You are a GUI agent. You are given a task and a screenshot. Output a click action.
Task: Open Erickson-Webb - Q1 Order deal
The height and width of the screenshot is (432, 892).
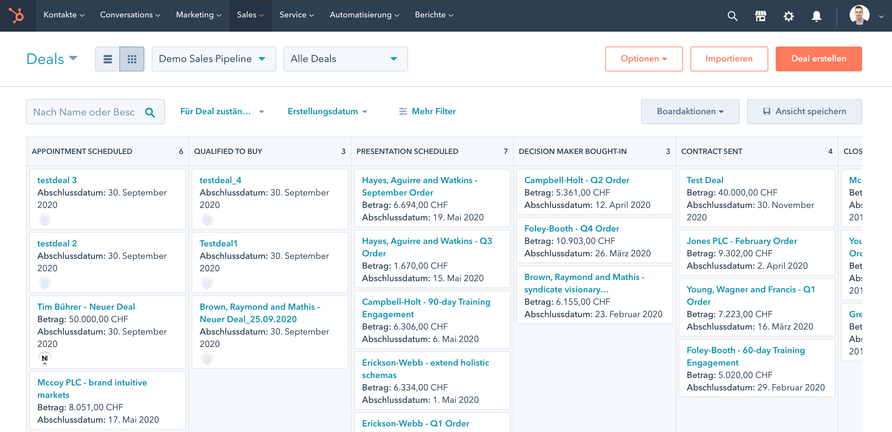[x=415, y=423]
